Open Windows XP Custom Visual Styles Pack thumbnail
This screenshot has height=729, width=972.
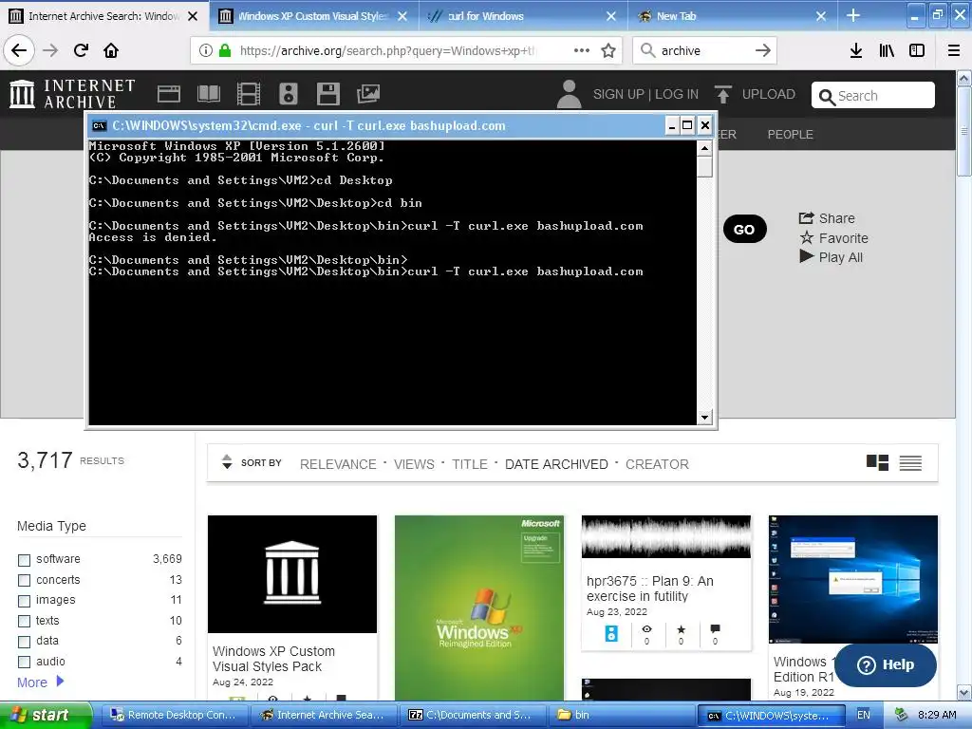(x=292, y=573)
